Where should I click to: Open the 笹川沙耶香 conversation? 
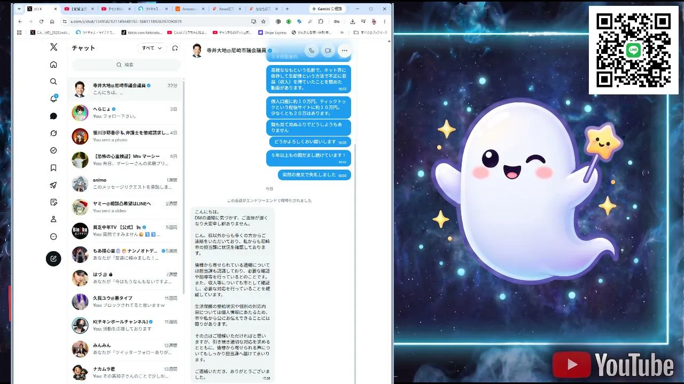pyautogui.click(x=126, y=136)
